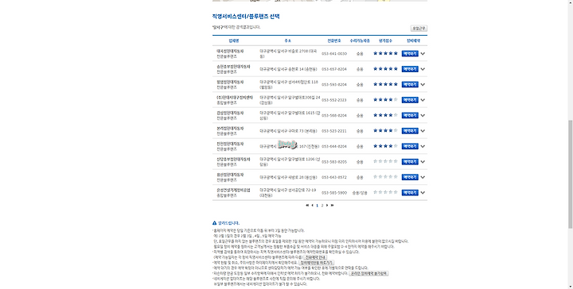The image size is (573, 289).
Task: Click 예약하기 for shop 053-523-2211
Action: 410,131
